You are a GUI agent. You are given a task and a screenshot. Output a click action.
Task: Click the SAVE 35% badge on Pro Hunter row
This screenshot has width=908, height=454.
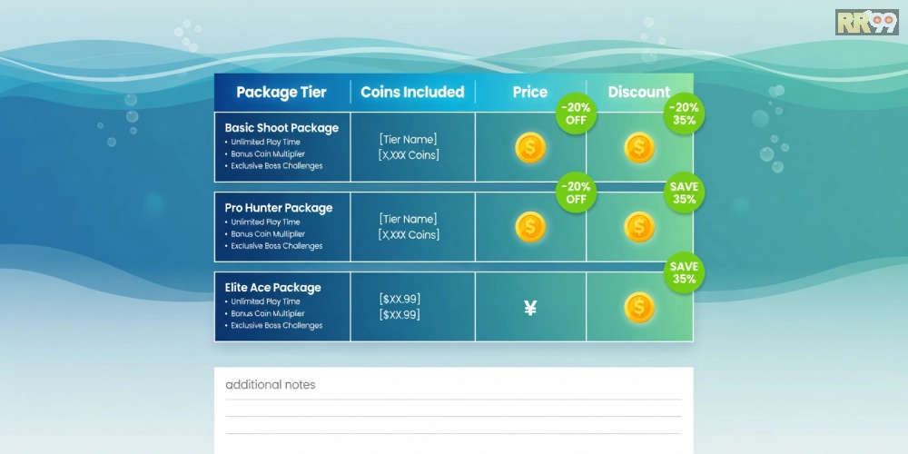(685, 192)
